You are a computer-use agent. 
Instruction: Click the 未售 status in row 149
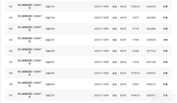pyautogui.click(x=165, y=84)
